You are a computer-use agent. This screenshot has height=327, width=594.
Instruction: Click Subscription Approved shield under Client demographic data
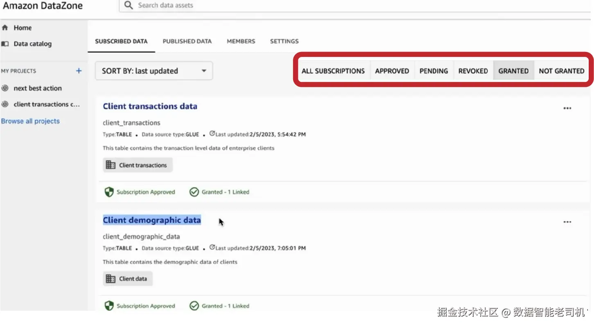(x=109, y=306)
